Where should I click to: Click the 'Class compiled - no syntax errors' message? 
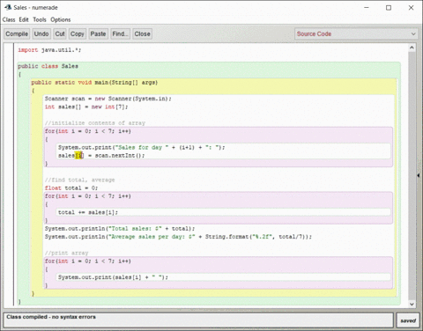click(51, 317)
